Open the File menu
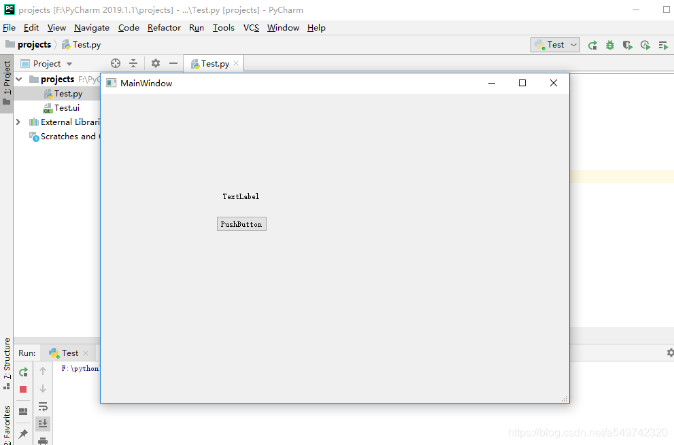The height and width of the screenshot is (445, 674). click(x=9, y=27)
